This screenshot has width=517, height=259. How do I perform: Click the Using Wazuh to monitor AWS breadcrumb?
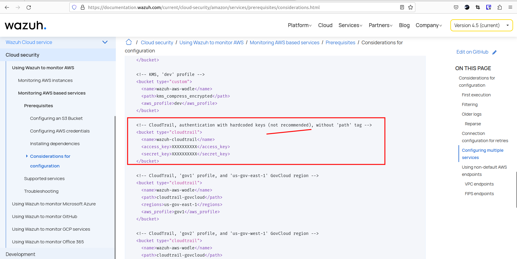tap(211, 42)
